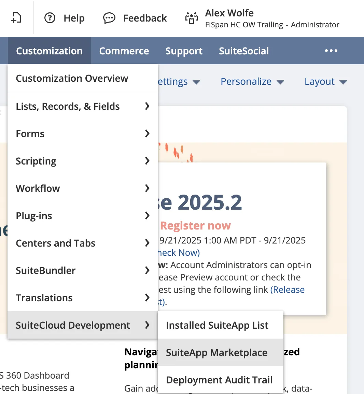Open the SuiteBundler submenu item

tap(83, 271)
